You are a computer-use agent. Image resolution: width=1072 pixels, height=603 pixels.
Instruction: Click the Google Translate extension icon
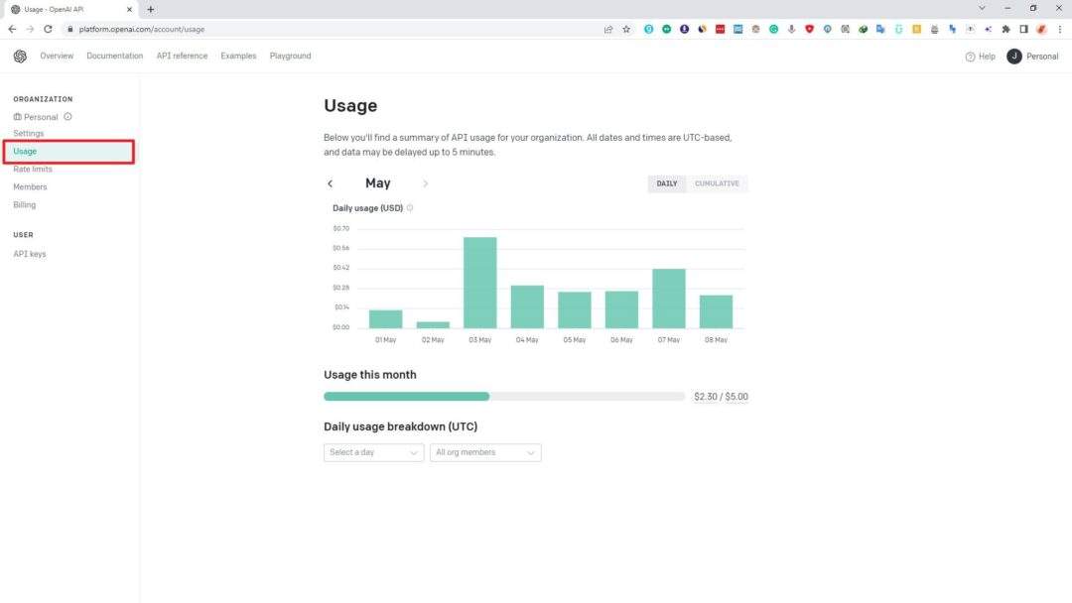[x=880, y=30]
